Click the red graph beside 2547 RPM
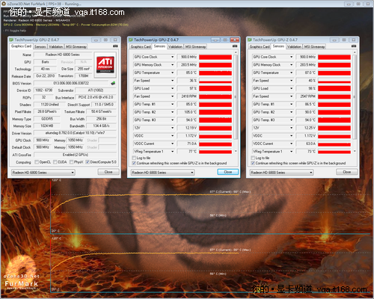This screenshot has height=299, width=374. 334,96
